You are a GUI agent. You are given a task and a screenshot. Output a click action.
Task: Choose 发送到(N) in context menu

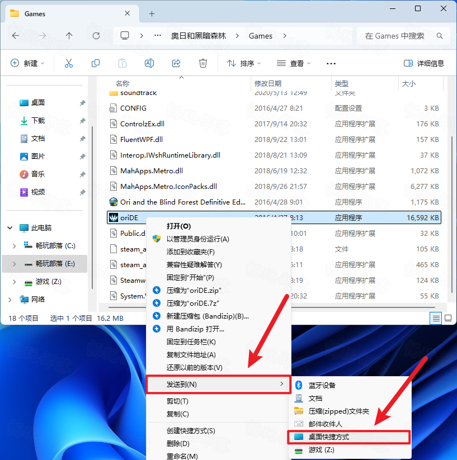[219, 385]
